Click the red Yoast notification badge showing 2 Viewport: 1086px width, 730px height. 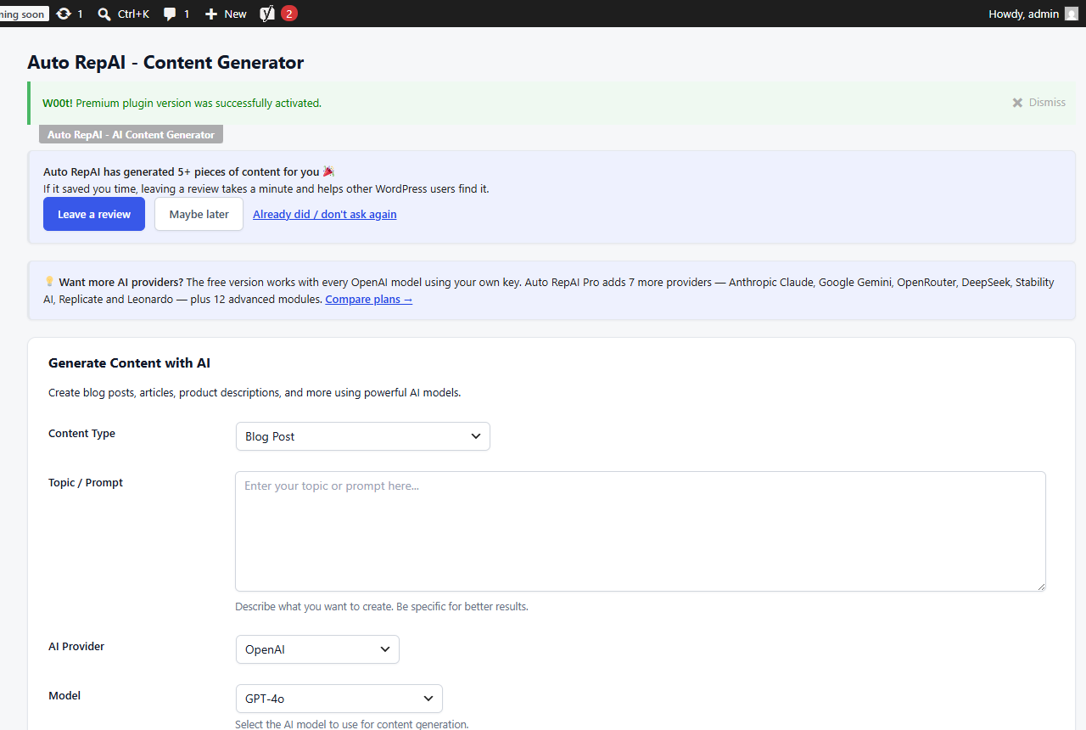click(289, 14)
